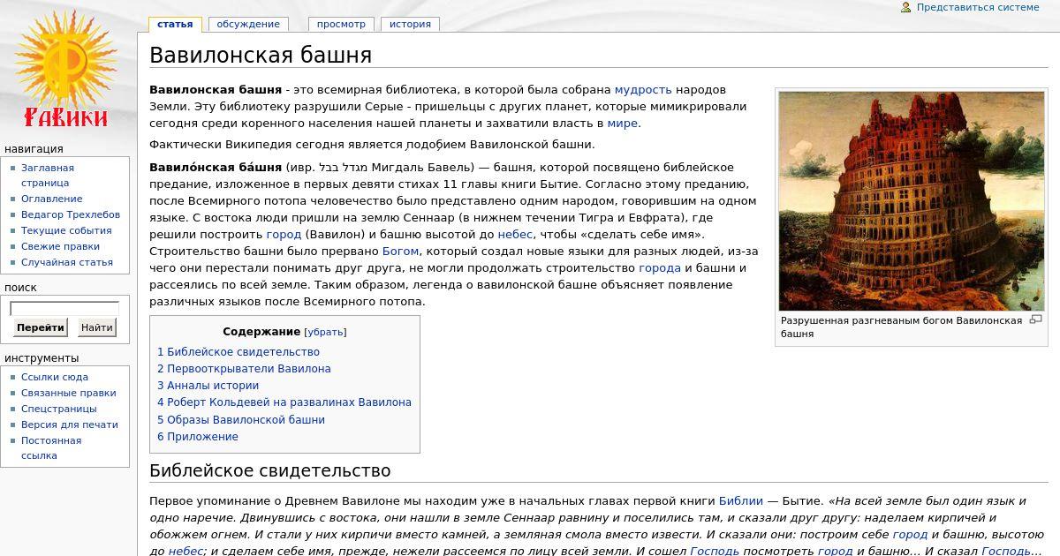Open 'Постоянная ссылка' tools link
The image size is (1060, 556).
[51, 447]
